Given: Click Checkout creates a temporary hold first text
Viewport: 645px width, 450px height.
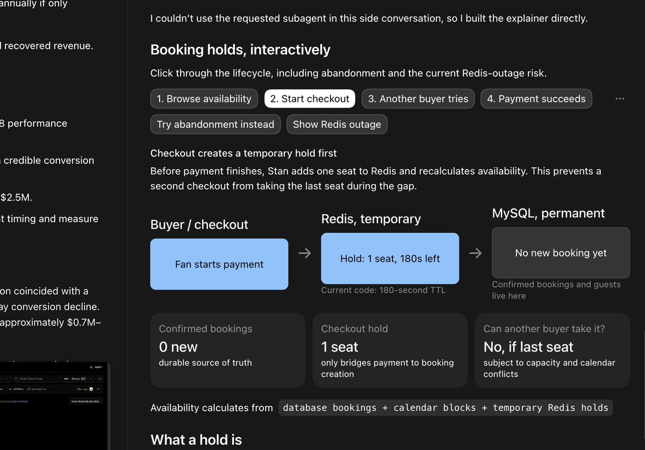Looking at the screenshot, I should coord(243,153).
